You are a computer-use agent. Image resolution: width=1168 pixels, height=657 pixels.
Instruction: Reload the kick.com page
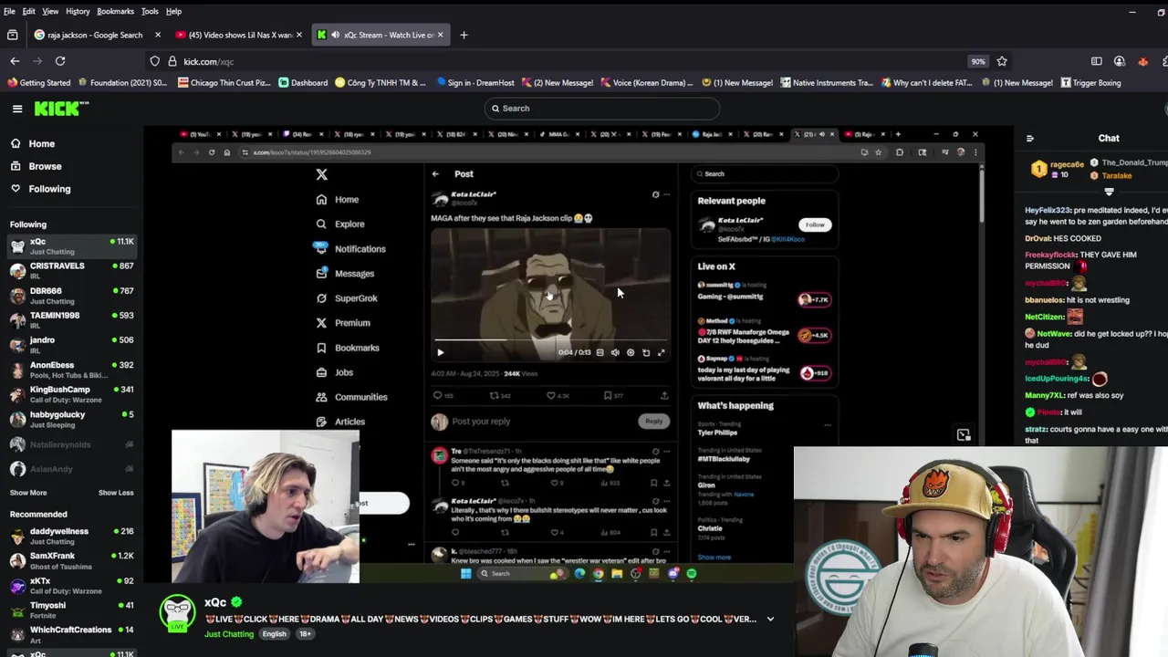click(60, 61)
